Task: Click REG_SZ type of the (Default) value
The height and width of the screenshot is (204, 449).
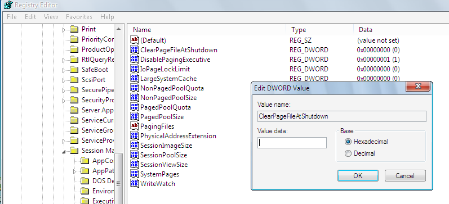Action: 300,40
